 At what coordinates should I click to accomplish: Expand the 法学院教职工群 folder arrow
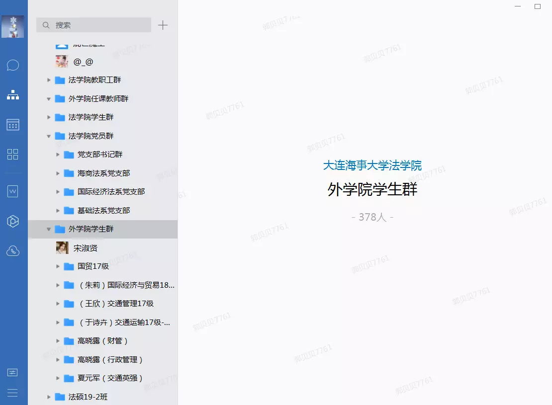click(x=49, y=80)
